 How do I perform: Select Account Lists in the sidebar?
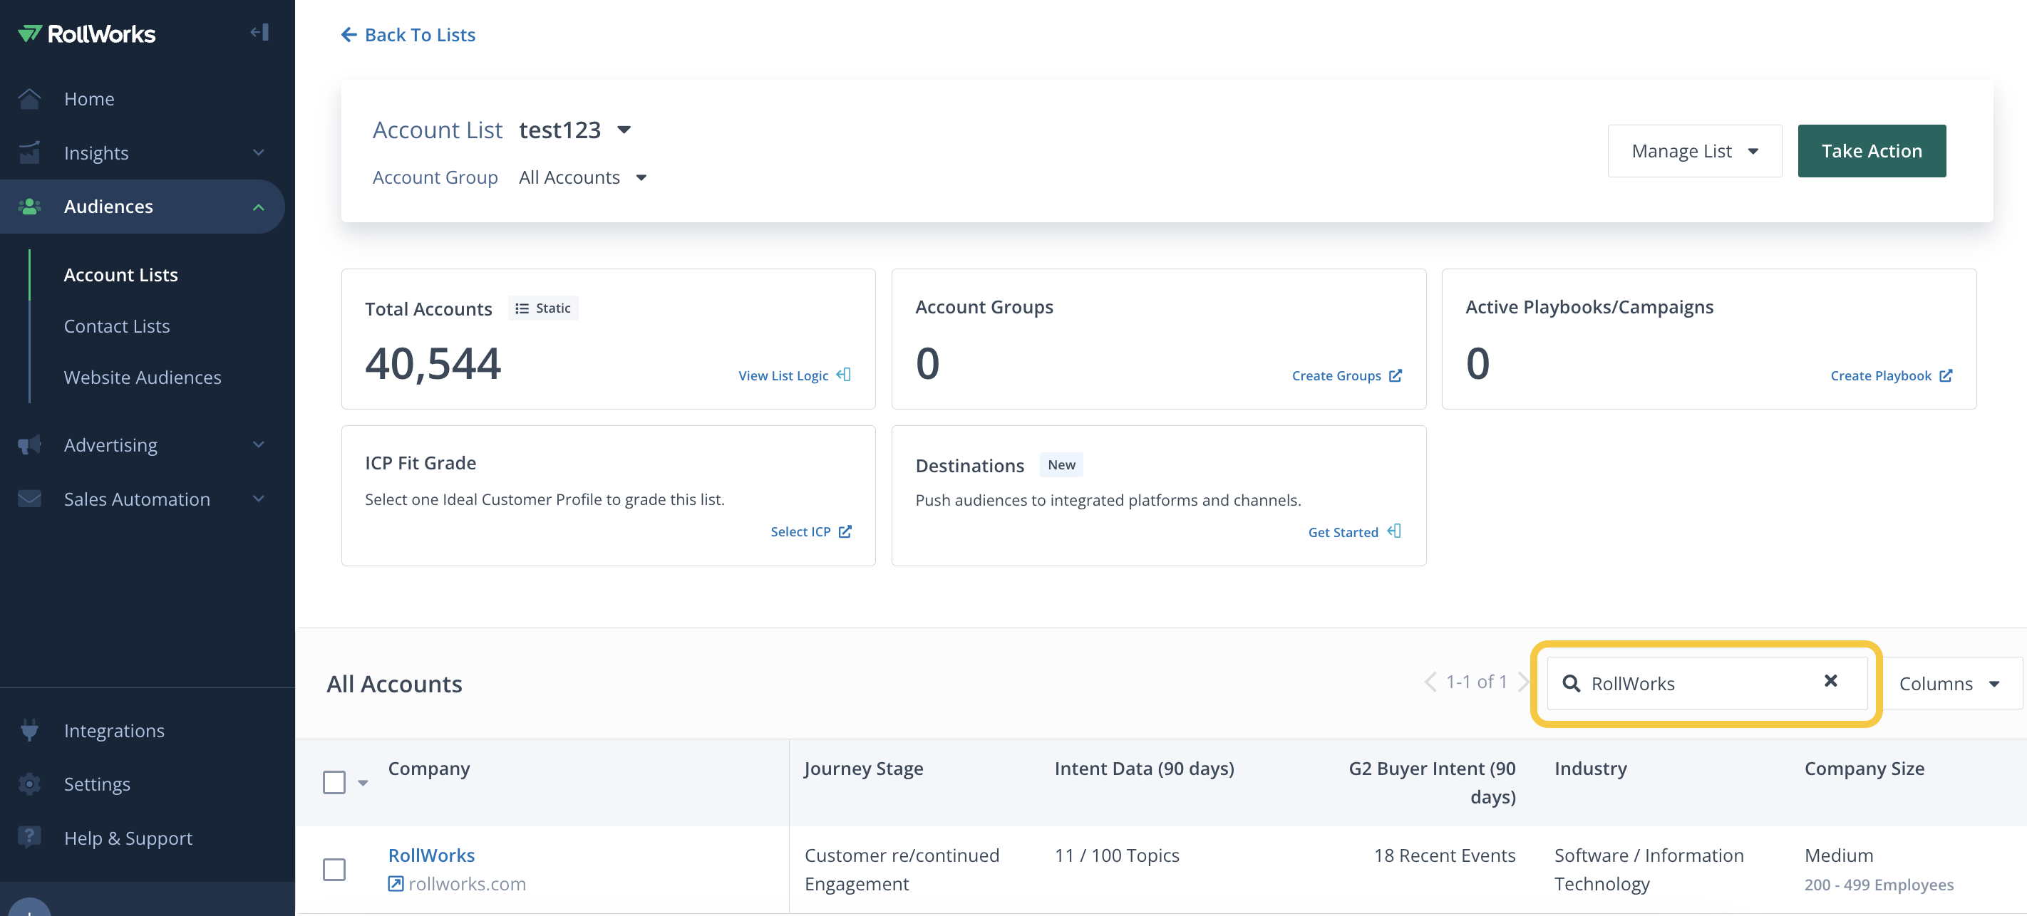tap(120, 274)
